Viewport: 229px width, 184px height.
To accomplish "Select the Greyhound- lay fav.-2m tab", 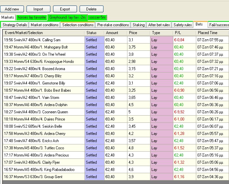I will 67,17.
